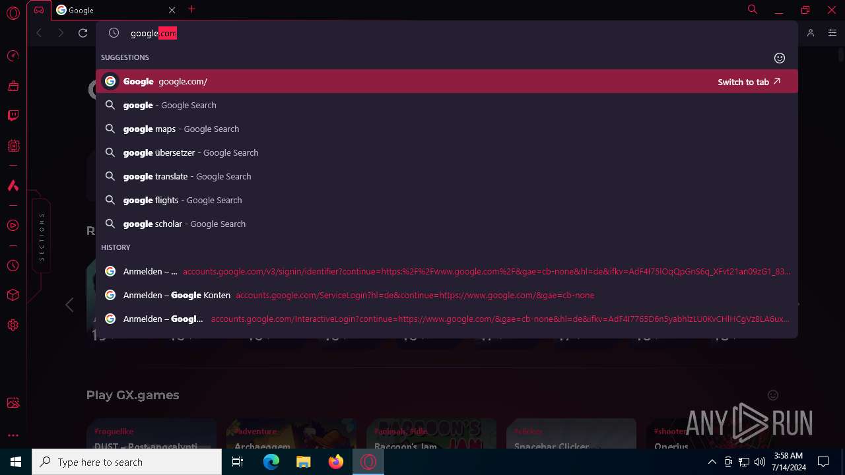Reload the current page
This screenshot has height=475, width=845.
(83, 33)
